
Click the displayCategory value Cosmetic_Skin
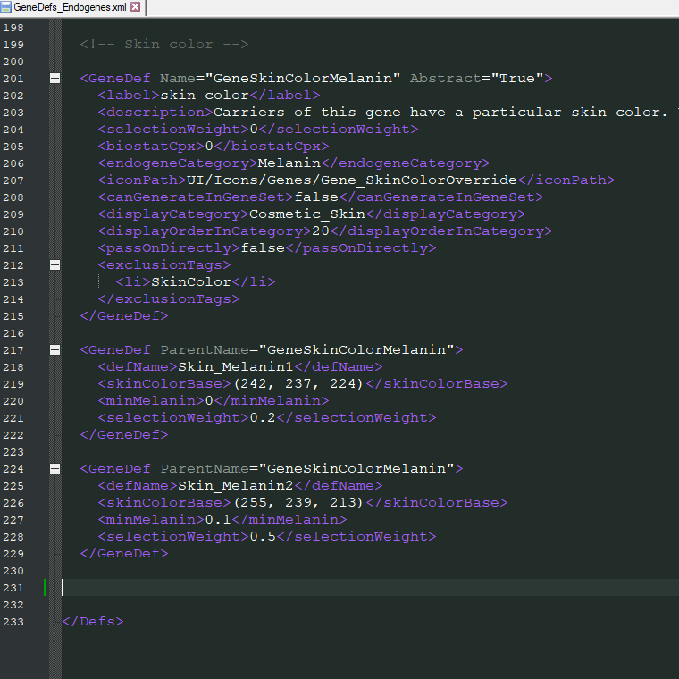tap(307, 214)
